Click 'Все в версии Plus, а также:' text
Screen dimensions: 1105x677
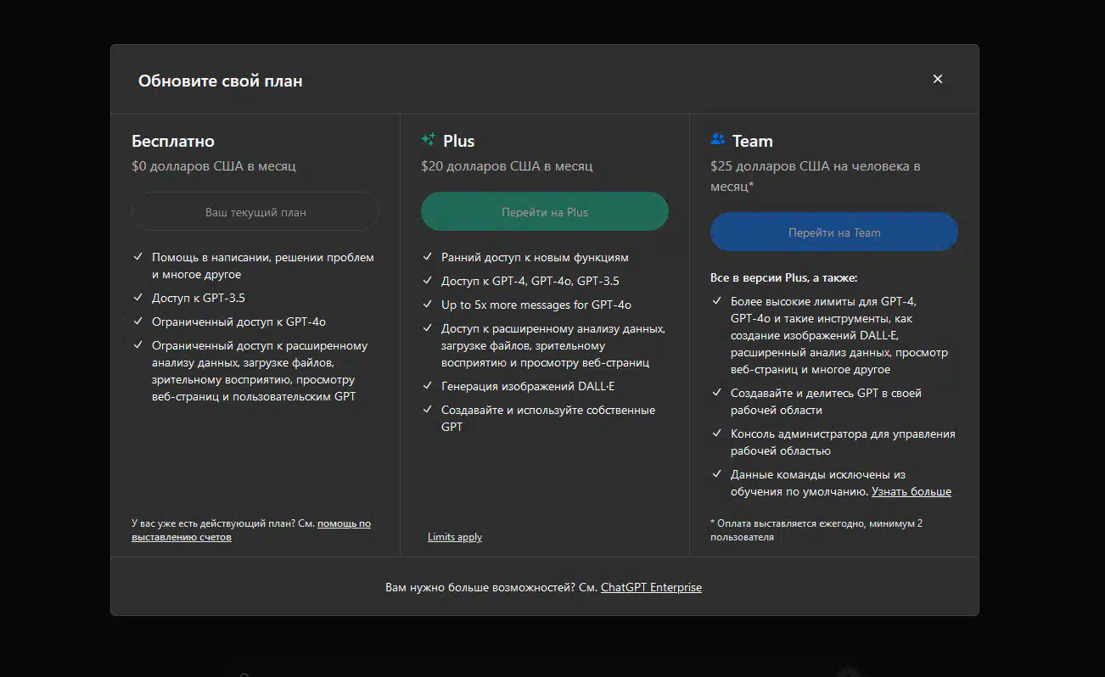click(784, 277)
